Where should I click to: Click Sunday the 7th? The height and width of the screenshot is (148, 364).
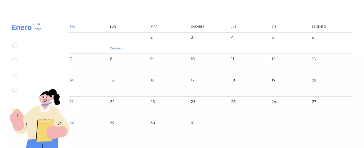click(71, 59)
